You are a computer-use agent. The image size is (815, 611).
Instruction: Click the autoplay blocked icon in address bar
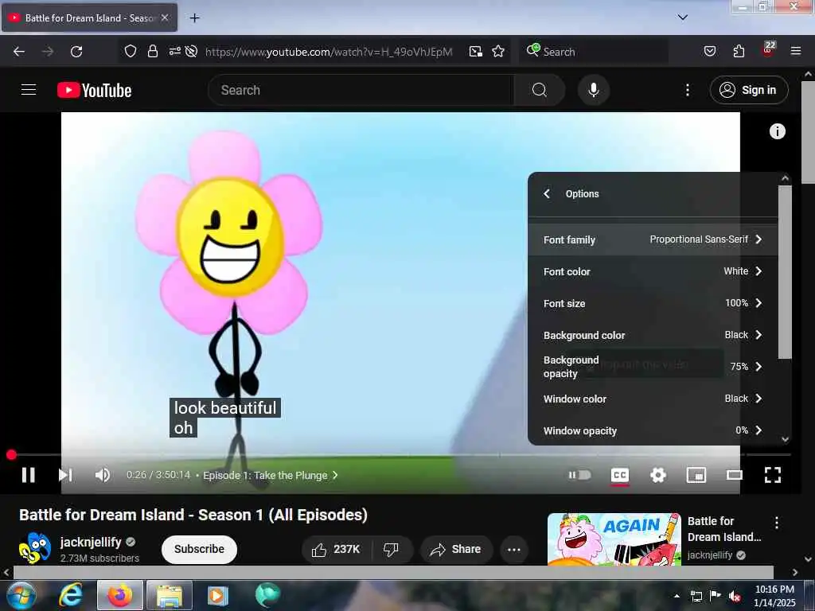(191, 51)
